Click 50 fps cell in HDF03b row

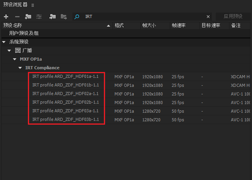178,120
